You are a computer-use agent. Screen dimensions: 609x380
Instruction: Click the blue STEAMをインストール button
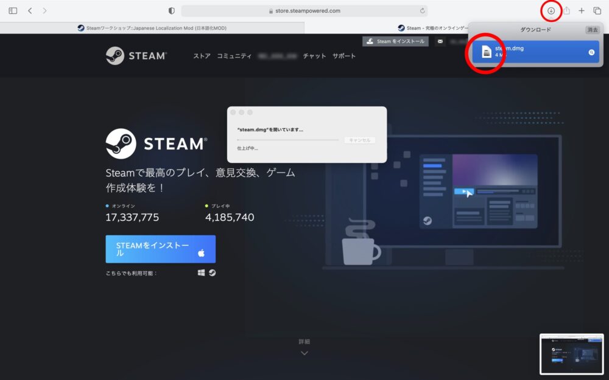[160, 249]
